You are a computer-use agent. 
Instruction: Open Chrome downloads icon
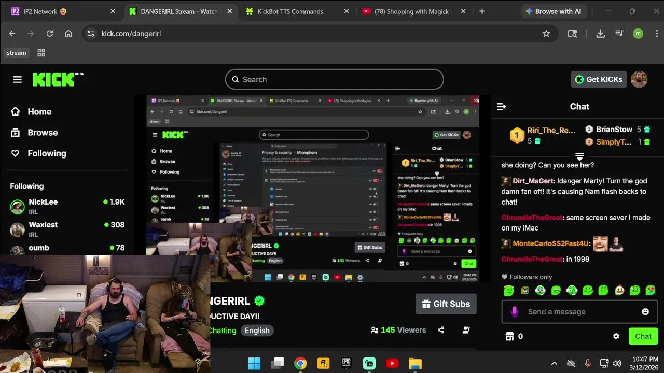tap(601, 33)
